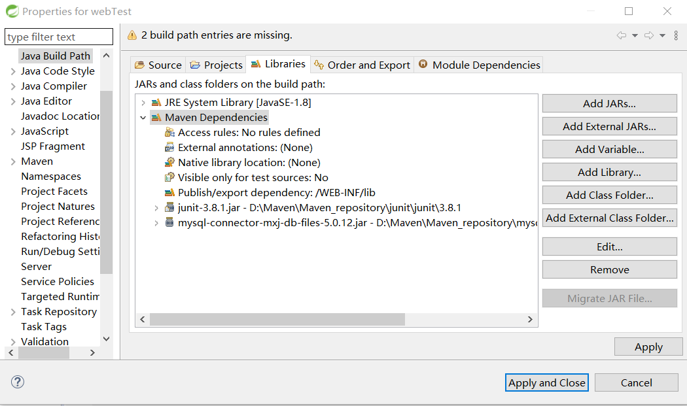Select Project Facets in the tree
This screenshot has height=406, width=687.
point(54,192)
